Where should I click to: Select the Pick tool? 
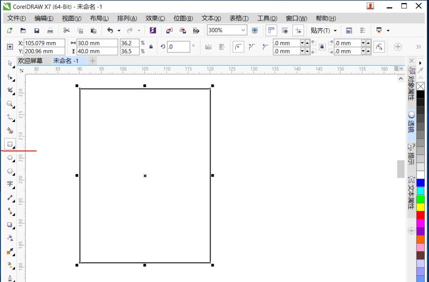point(10,63)
